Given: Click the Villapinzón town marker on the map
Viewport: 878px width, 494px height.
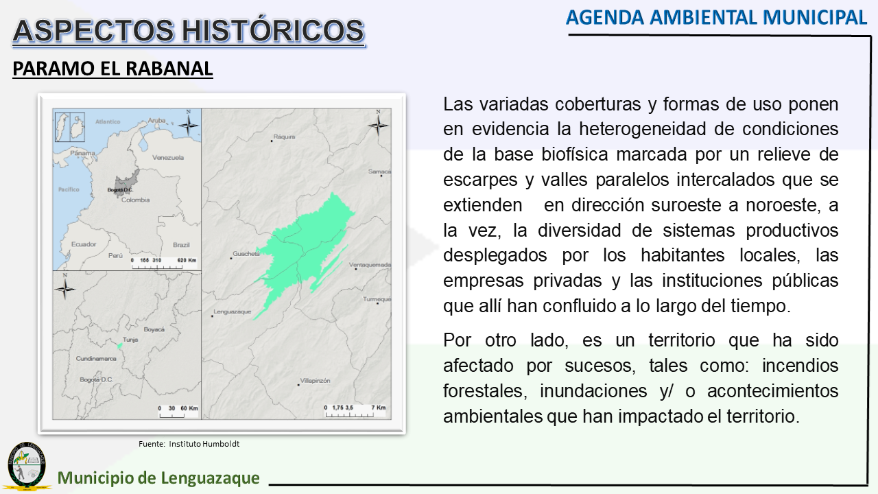Looking at the screenshot, I should [298, 384].
